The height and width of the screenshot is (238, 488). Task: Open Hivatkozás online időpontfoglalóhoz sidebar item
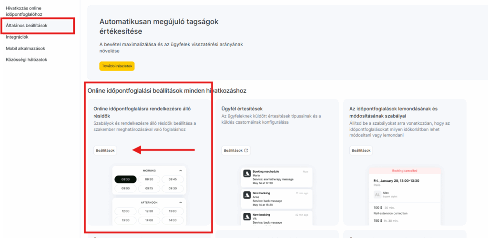point(27,11)
